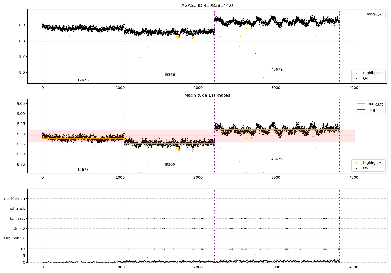391x273 pixels.
Task: Click the 8.95 y-axis tick label
Action: point(21,124)
